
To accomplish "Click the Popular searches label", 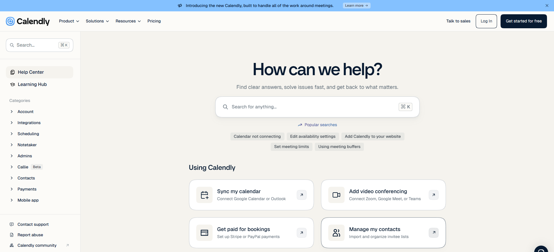I will (321, 125).
